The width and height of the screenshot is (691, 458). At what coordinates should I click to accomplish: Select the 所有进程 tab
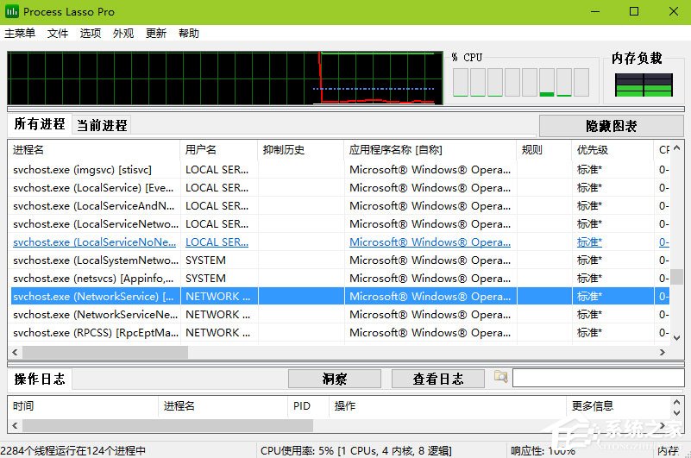(x=39, y=124)
